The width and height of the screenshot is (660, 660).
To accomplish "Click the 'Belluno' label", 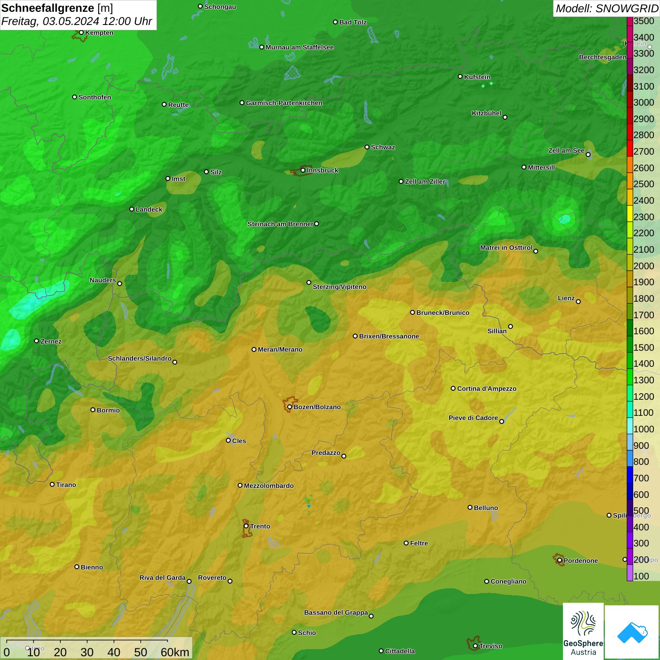I will 486,508.
